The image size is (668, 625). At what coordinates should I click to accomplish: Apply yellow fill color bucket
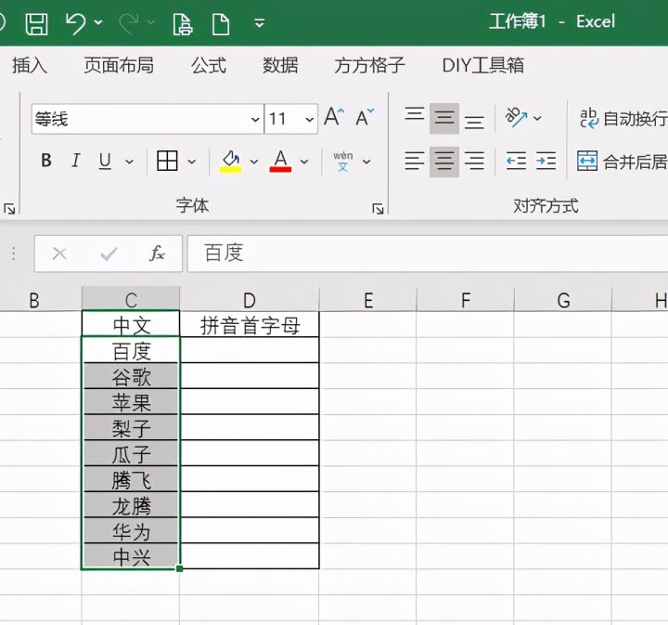click(230, 162)
